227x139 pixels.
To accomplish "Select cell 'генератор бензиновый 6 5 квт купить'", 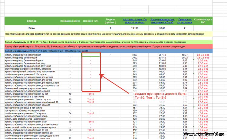I will pyautogui.click(x=32, y=96).
